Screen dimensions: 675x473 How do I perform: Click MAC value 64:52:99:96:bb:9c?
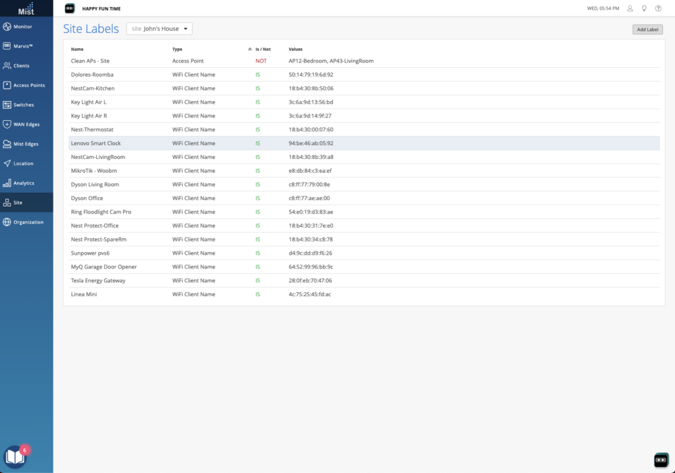pyautogui.click(x=311, y=267)
